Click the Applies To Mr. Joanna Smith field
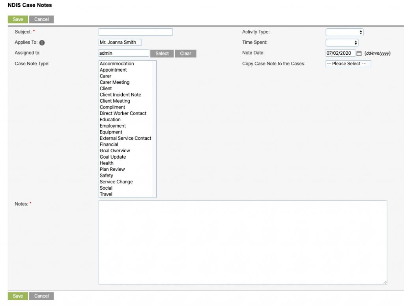The width and height of the screenshot is (404, 305). coord(120,43)
